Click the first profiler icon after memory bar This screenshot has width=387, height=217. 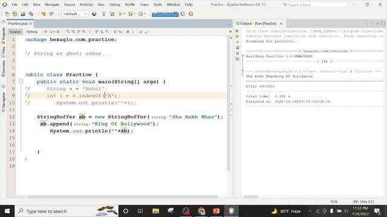coord(183,14)
